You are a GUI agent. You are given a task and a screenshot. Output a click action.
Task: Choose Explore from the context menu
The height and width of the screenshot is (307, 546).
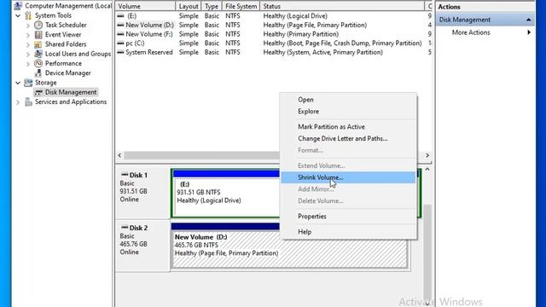coord(349,112)
